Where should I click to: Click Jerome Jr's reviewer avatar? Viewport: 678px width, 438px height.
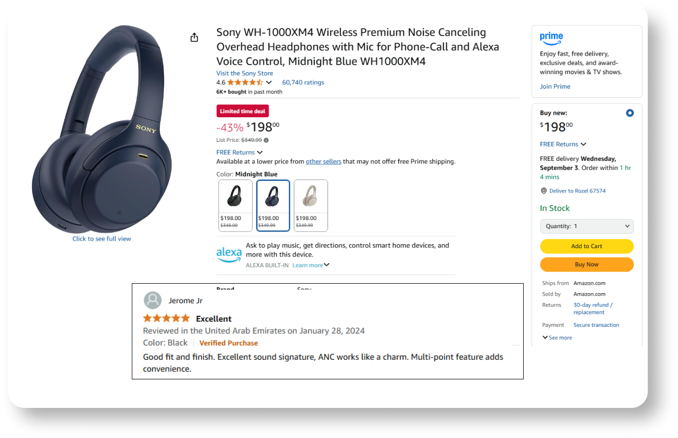click(152, 300)
